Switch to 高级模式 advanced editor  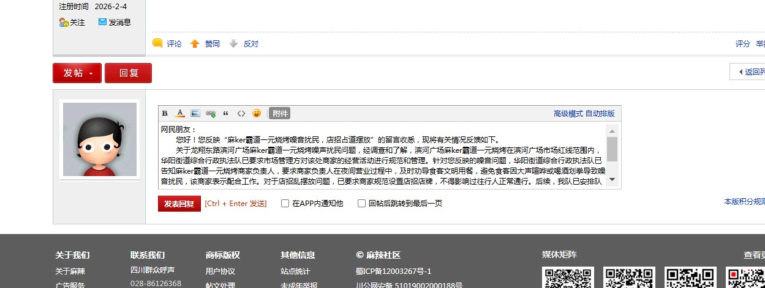pyautogui.click(x=568, y=114)
